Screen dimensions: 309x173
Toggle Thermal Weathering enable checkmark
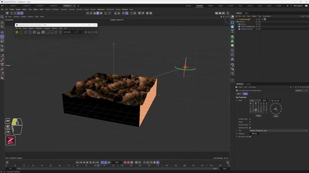[x=260, y=26]
